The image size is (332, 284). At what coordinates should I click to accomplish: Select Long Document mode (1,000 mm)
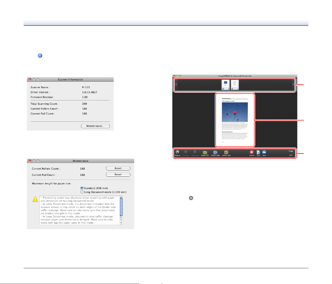coord(82,192)
